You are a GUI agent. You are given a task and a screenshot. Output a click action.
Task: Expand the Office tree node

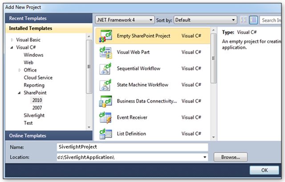20,70
